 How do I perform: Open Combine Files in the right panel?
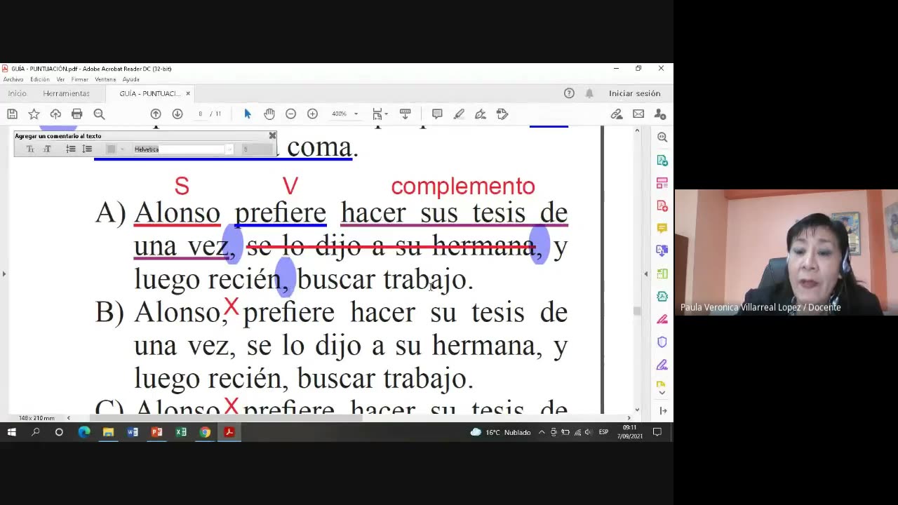(662, 251)
